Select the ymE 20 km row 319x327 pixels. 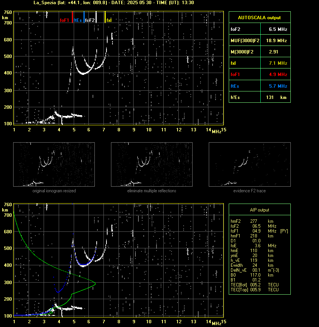click(x=252, y=256)
